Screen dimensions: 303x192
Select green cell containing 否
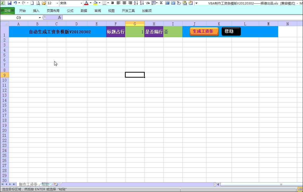pos(173,32)
